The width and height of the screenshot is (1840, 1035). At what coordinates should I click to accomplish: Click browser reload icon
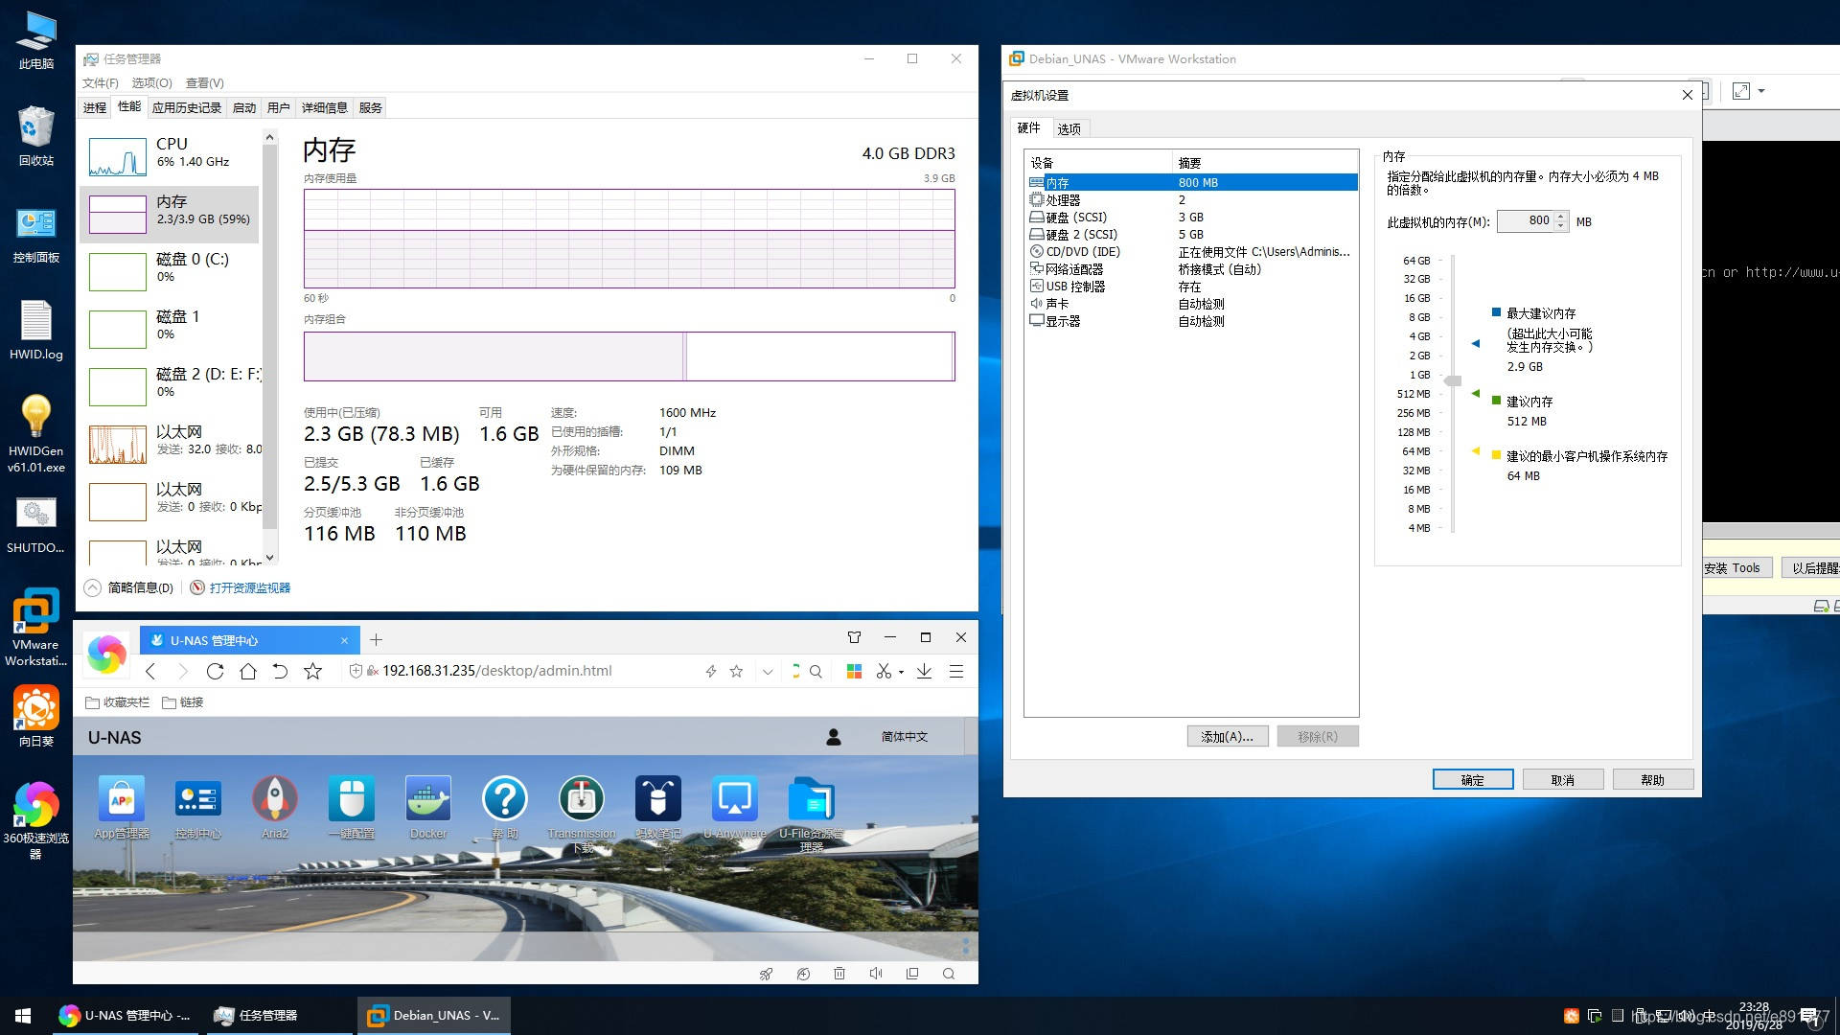pyautogui.click(x=216, y=671)
